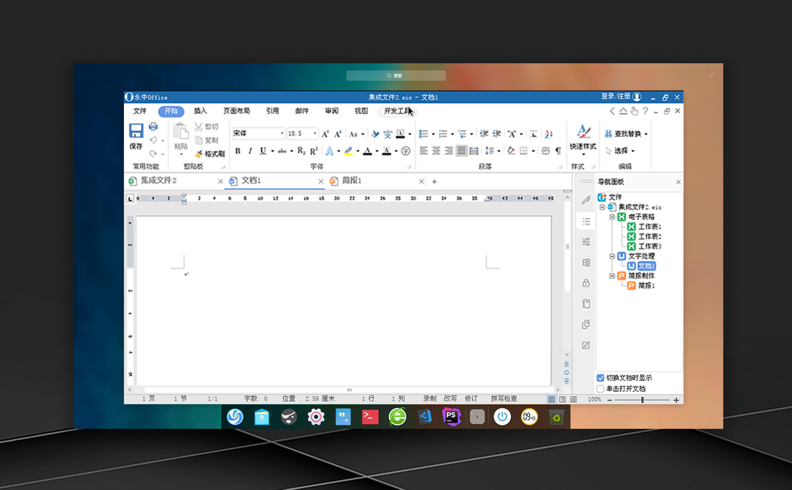
Task: Open the font name dropdown 宋体
Action: [282, 134]
